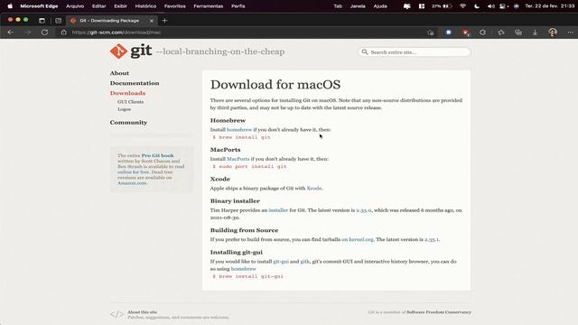Image resolution: width=578 pixels, height=325 pixels.
Task: Open the Ajuda menu
Action: pos(380,6)
